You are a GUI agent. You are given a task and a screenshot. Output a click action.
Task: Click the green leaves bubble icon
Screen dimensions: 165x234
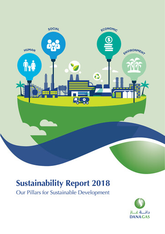pos(74,67)
